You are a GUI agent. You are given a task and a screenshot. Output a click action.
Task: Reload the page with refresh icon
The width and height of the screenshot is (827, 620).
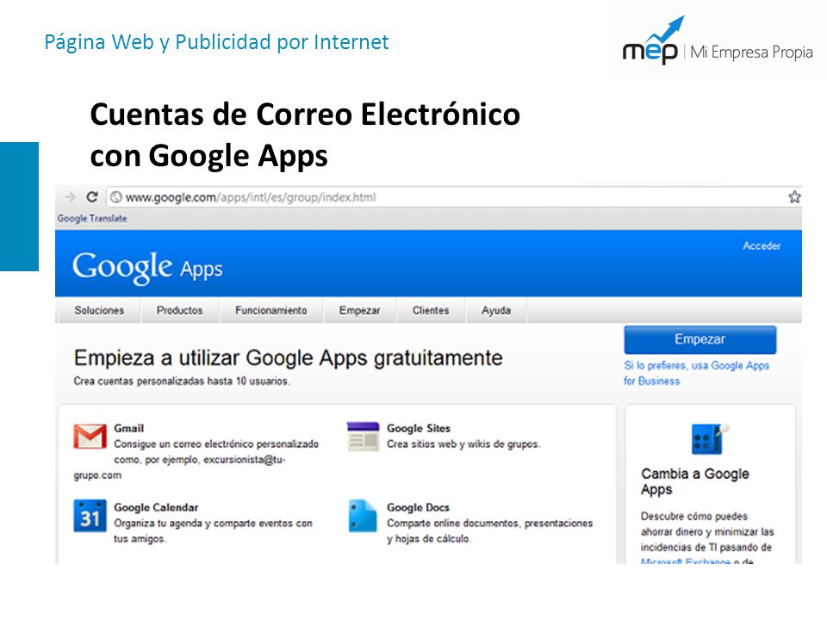(92, 196)
